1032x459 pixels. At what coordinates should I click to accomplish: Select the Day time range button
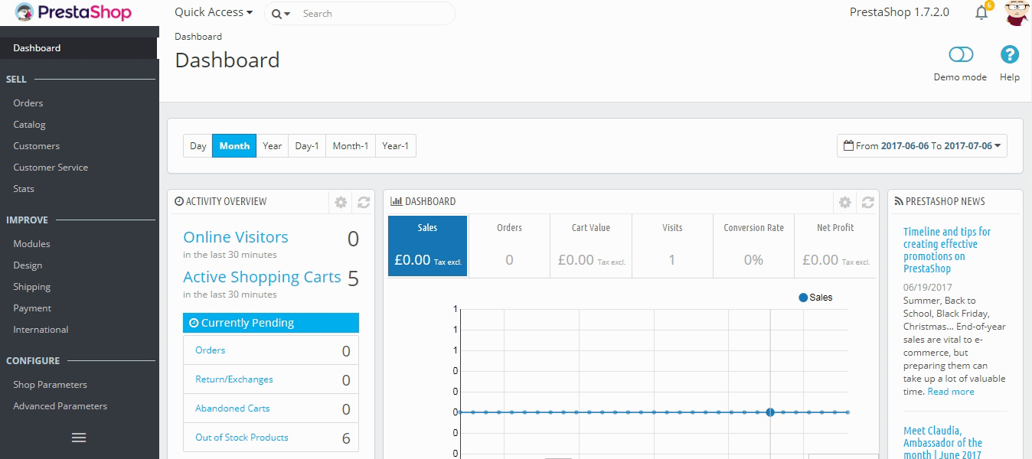point(198,146)
